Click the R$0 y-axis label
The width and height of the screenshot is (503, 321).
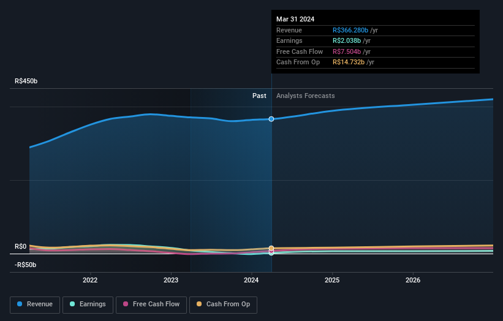(21, 246)
